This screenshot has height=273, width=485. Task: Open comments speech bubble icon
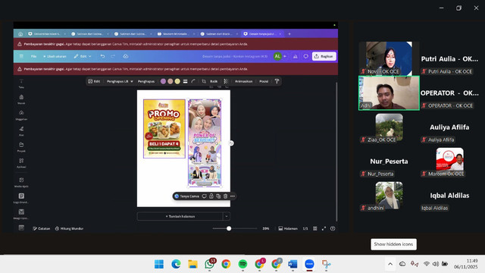(305, 56)
